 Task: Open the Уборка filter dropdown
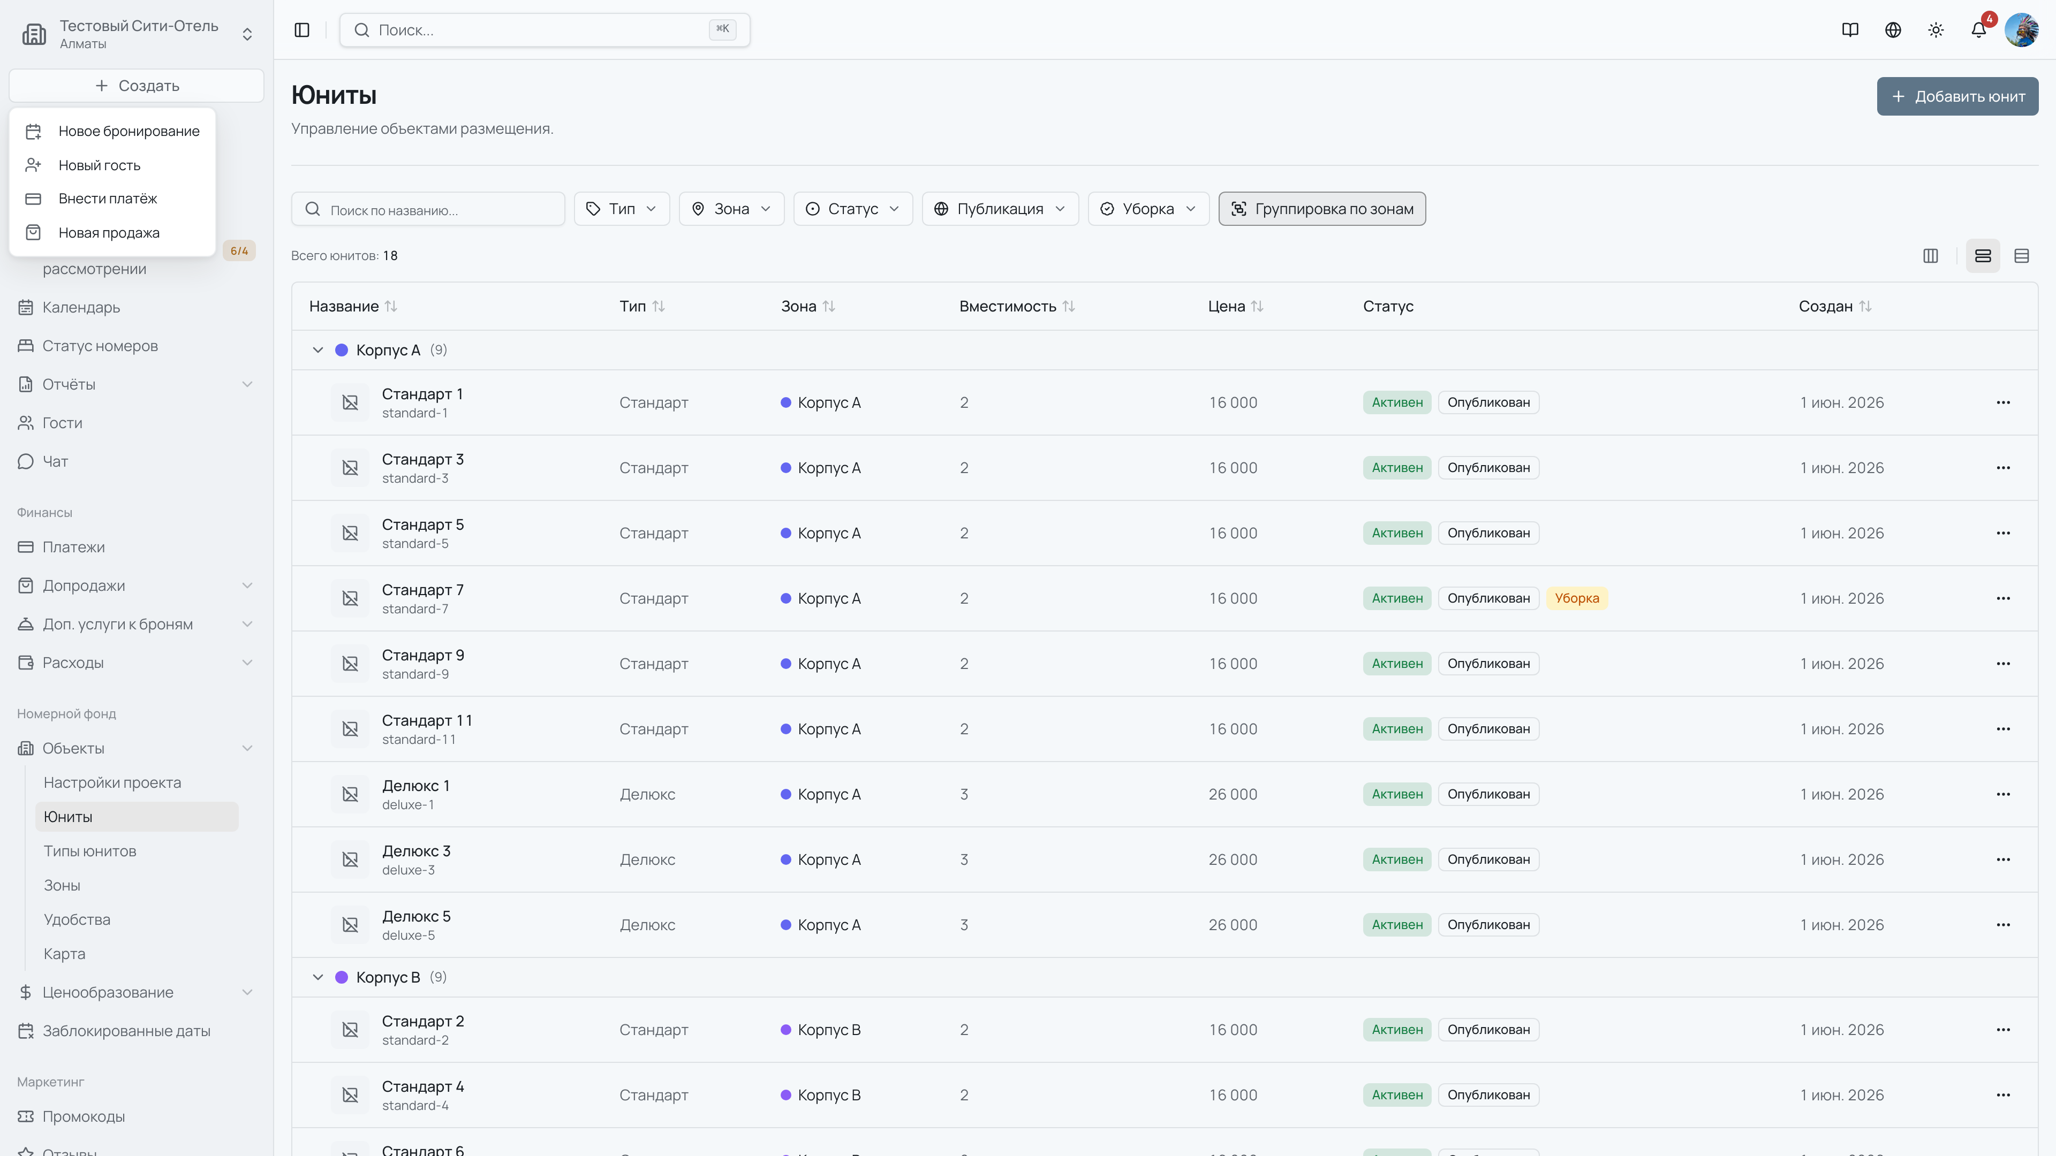click(x=1148, y=208)
